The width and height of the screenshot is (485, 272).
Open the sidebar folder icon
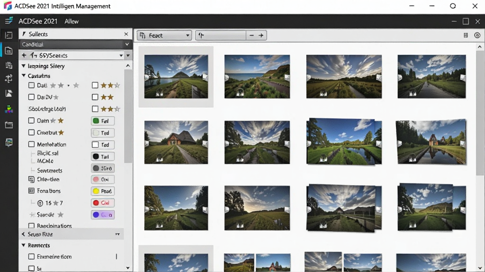point(9,125)
